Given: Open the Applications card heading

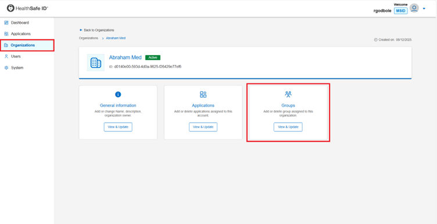Looking at the screenshot, I should pyautogui.click(x=203, y=105).
